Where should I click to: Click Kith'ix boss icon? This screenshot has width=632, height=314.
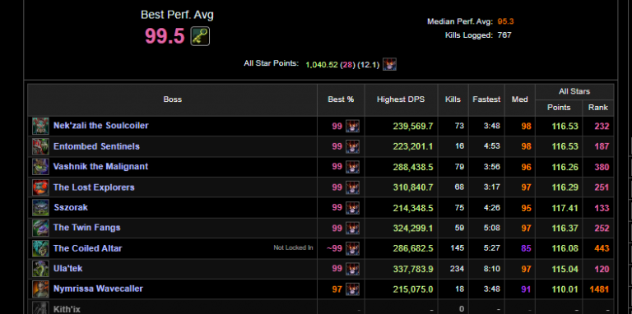40,308
